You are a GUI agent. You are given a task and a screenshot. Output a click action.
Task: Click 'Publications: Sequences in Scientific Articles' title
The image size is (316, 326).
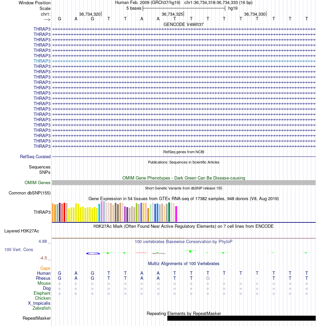[184, 162]
